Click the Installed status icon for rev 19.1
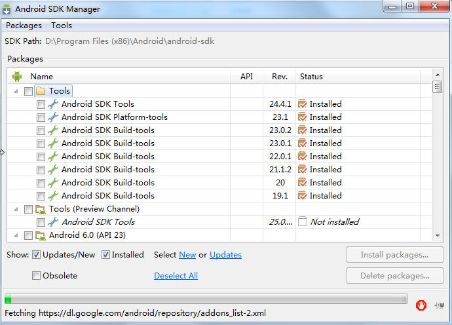 click(302, 196)
